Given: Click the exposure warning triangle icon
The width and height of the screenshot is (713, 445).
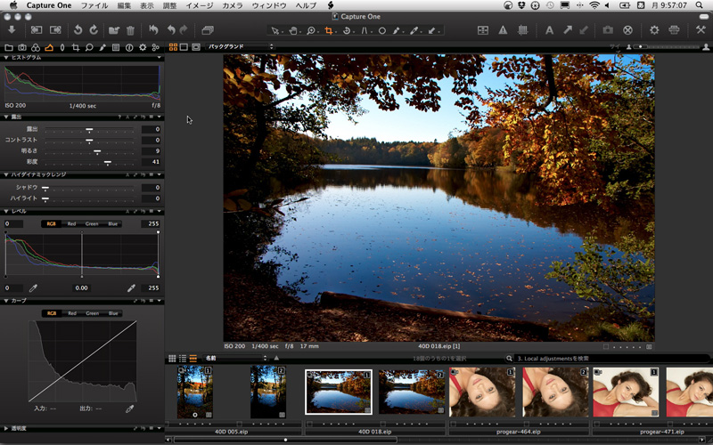Looking at the screenshot, I should tap(503, 30).
